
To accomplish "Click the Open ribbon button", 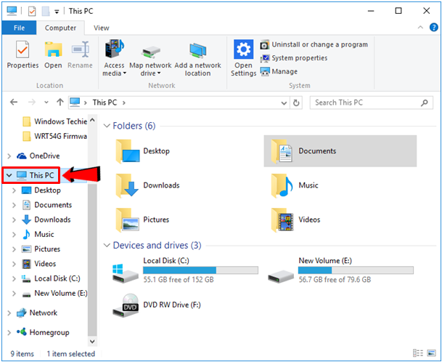I will 53,55.
